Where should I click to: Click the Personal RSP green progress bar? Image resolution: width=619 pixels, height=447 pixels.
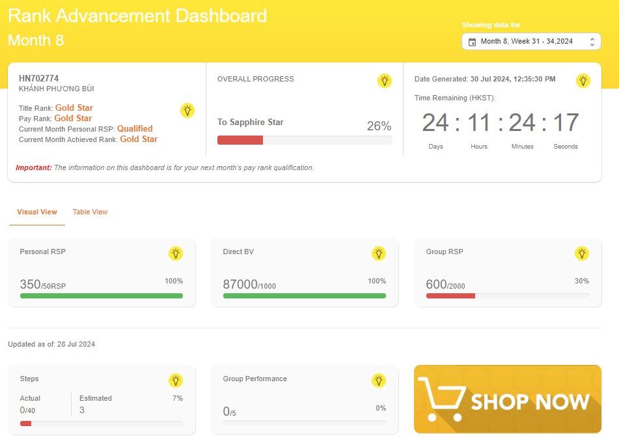102,296
